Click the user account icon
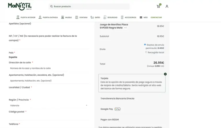The height and width of the screenshot is (128, 221). click(x=167, y=6)
